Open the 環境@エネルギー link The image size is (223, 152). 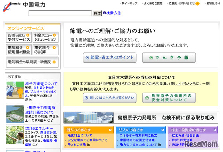[x=39, y=128]
